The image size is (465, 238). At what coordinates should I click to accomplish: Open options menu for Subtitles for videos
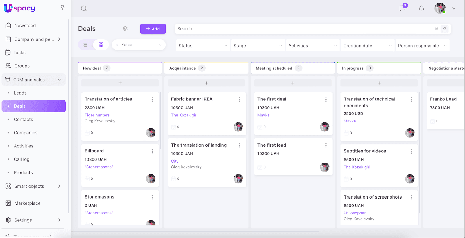[411, 152]
